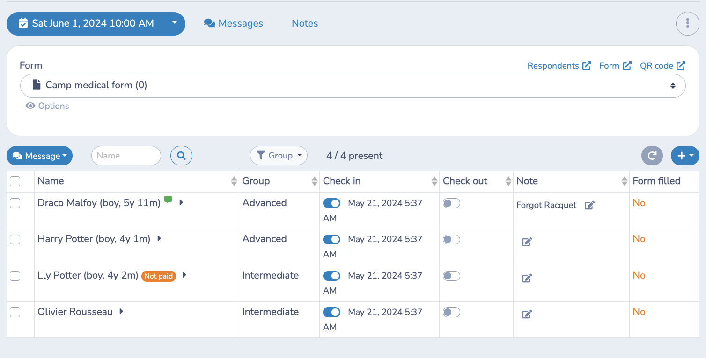Expand details arrow for Lly Potter

(184, 275)
